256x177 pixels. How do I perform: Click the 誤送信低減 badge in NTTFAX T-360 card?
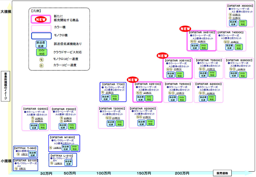tap(33, 154)
